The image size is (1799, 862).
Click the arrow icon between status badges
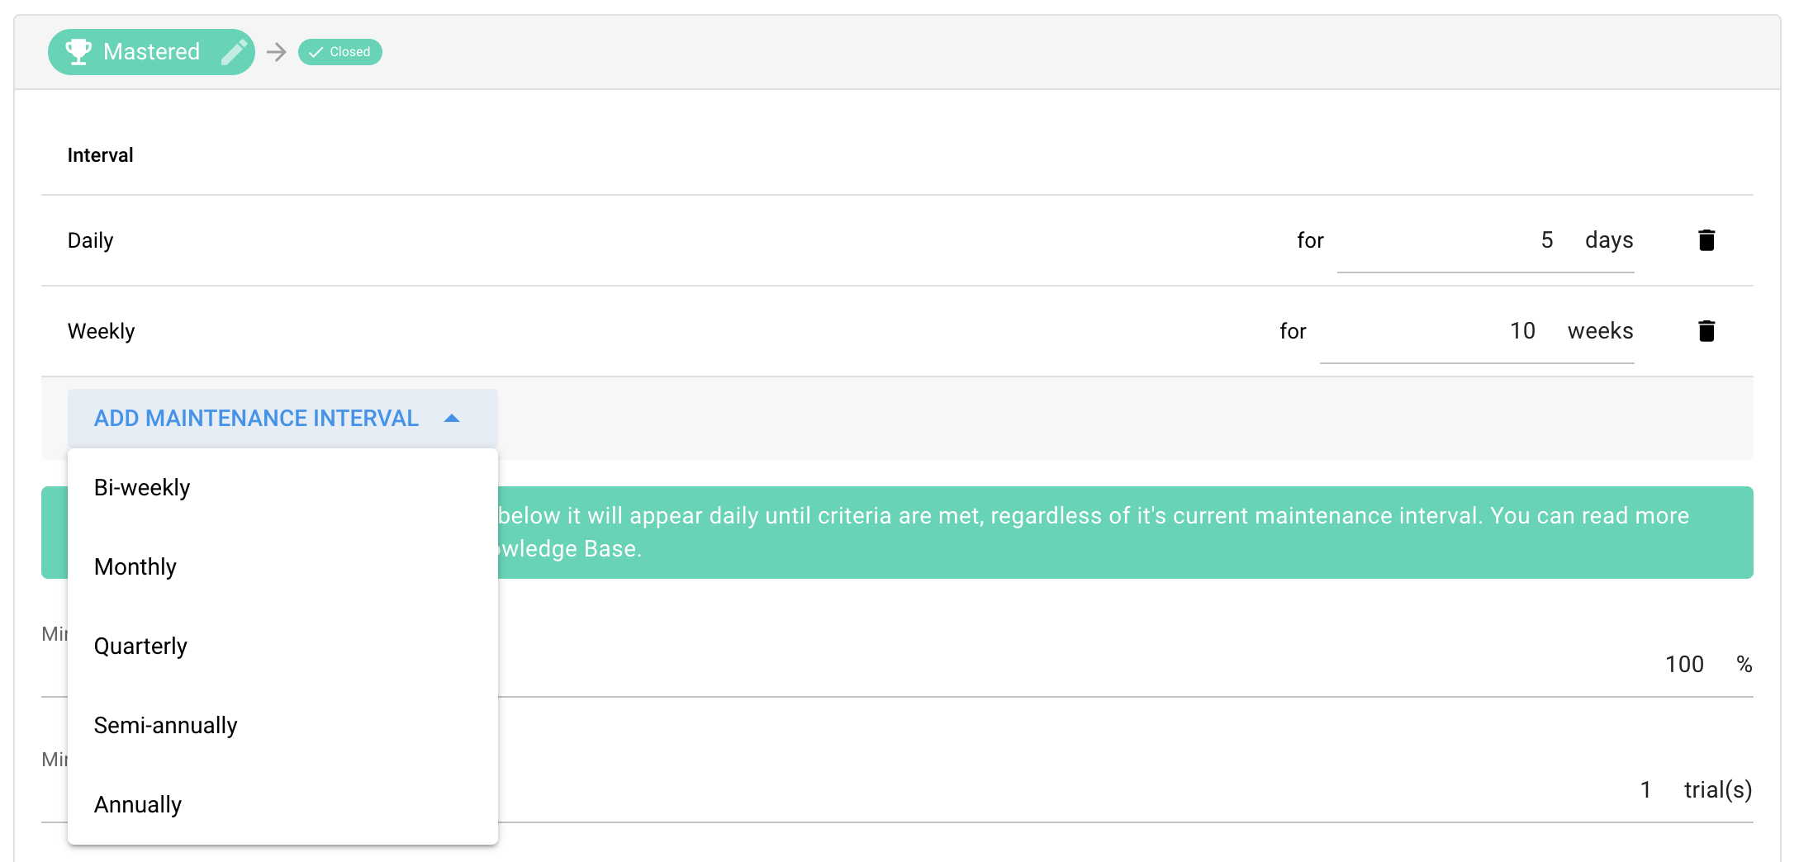(x=277, y=52)
